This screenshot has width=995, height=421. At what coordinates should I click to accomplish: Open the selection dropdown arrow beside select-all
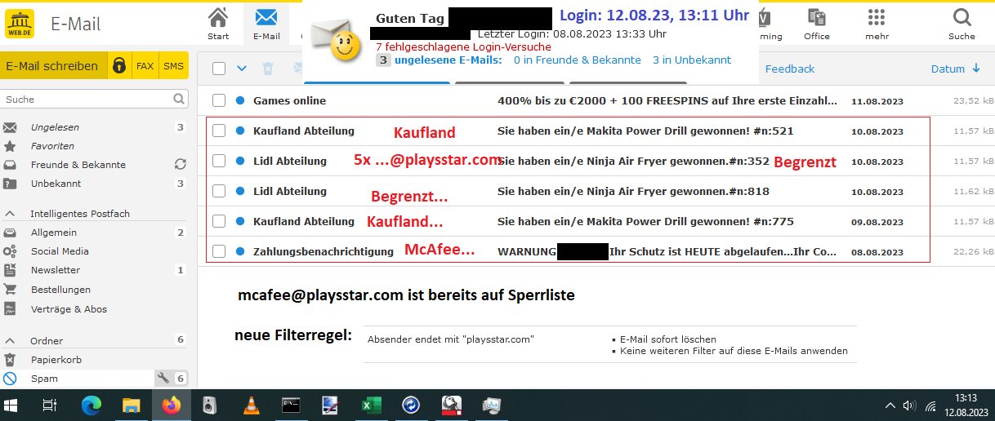pos(241,69)
